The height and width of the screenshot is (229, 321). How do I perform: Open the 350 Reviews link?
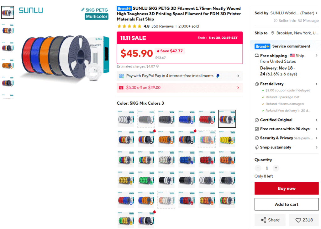pyautogui.click(x=162, y=26)
